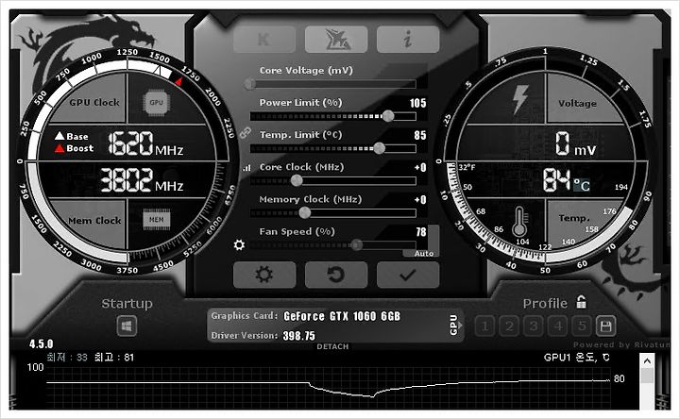
Task: Expand the GPU selector arrow
Action: pos(460,325)
